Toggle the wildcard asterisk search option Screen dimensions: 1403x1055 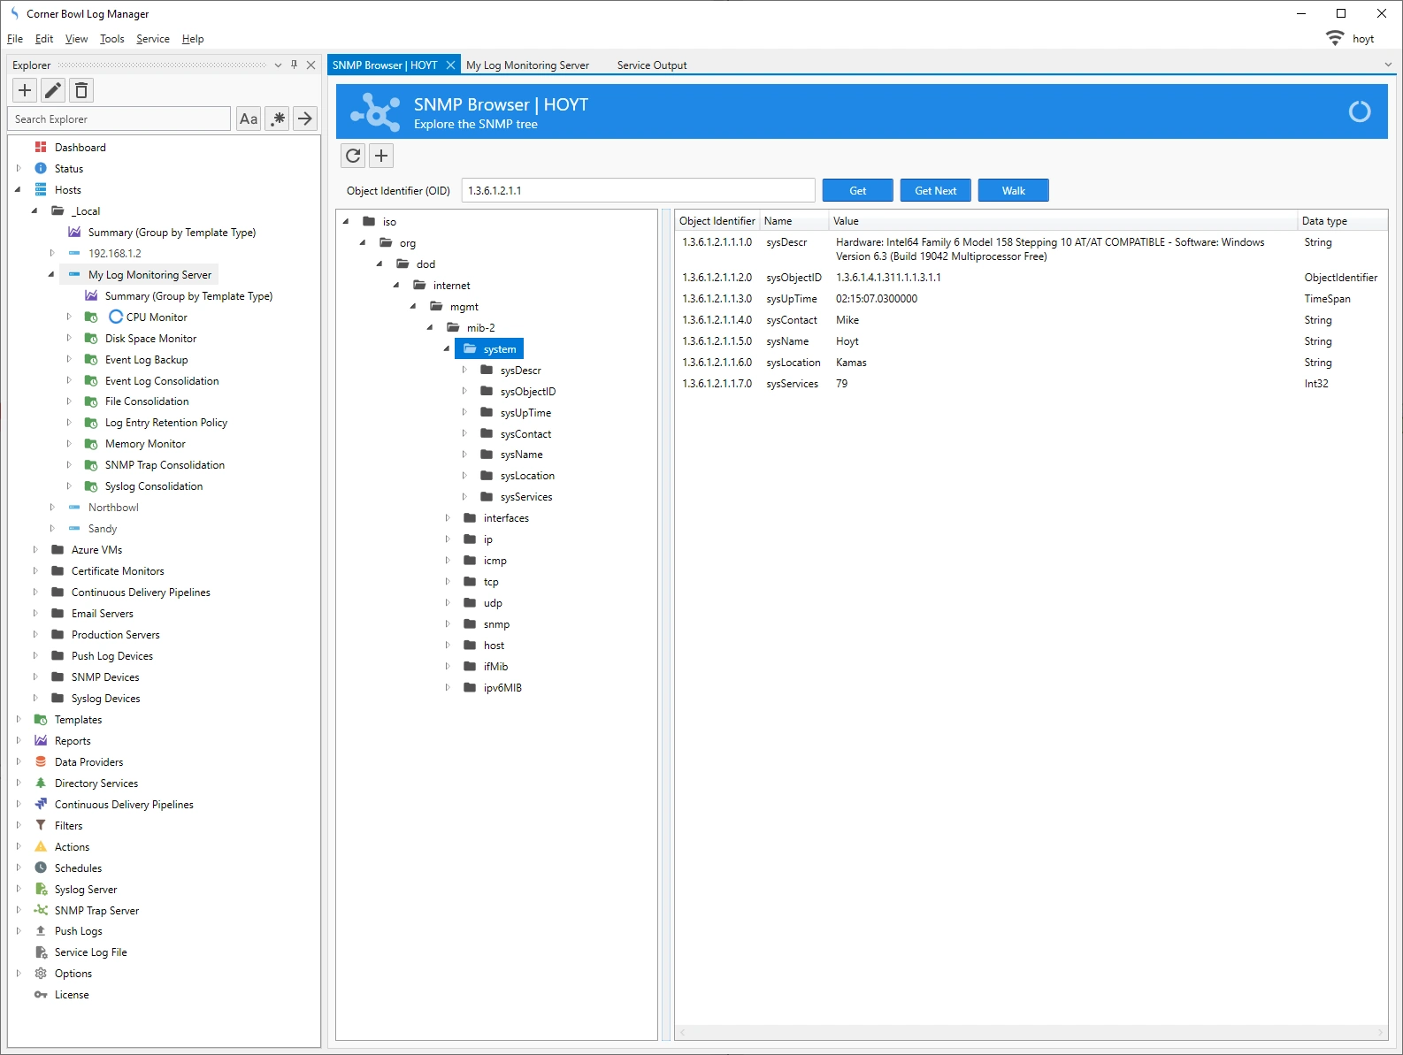278,118
